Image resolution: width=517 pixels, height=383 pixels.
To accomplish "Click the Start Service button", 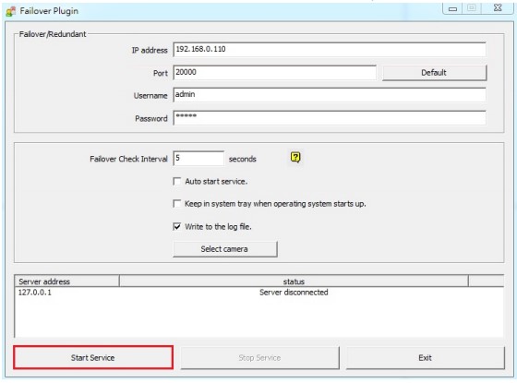I will pos(93,358).
